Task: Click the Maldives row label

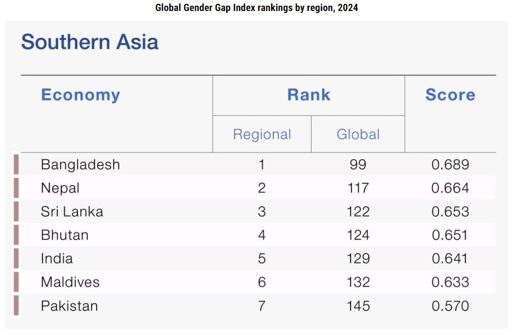Action: [70, 282]
